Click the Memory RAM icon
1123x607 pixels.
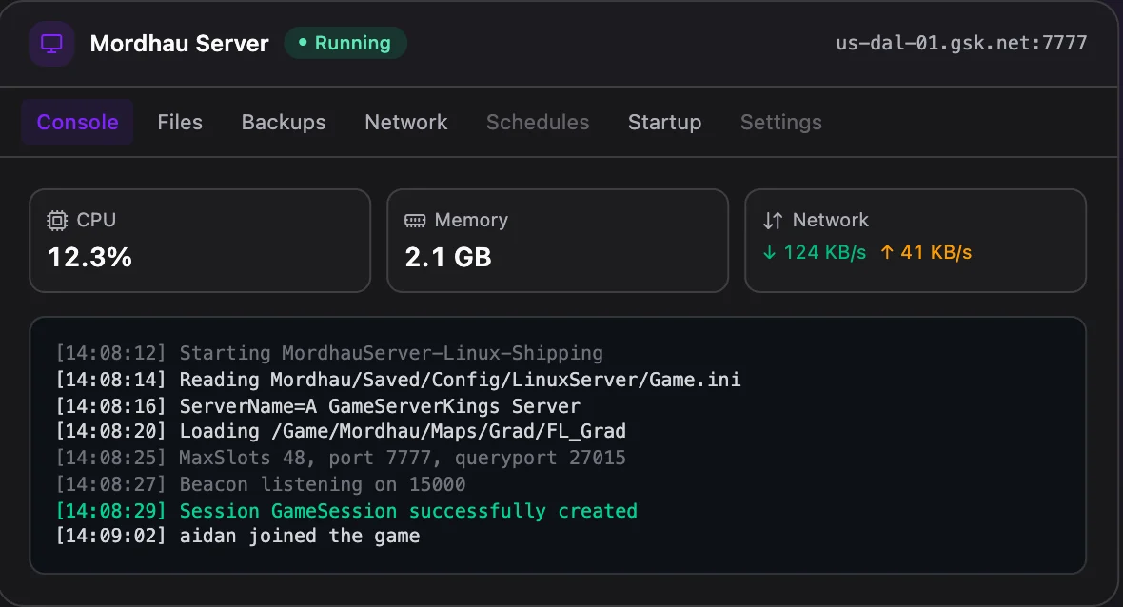[415, 221]
